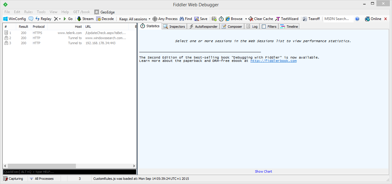Save sessions using the Save button
Screen dimensions: 392x184
(x=201, y=19)
